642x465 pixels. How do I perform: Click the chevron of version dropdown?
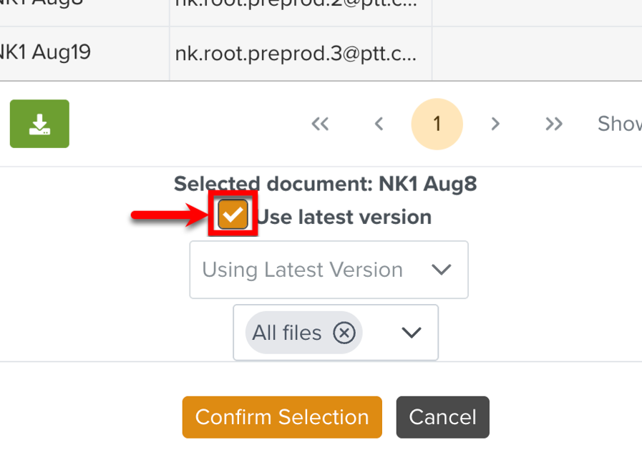tap(442, 270)
